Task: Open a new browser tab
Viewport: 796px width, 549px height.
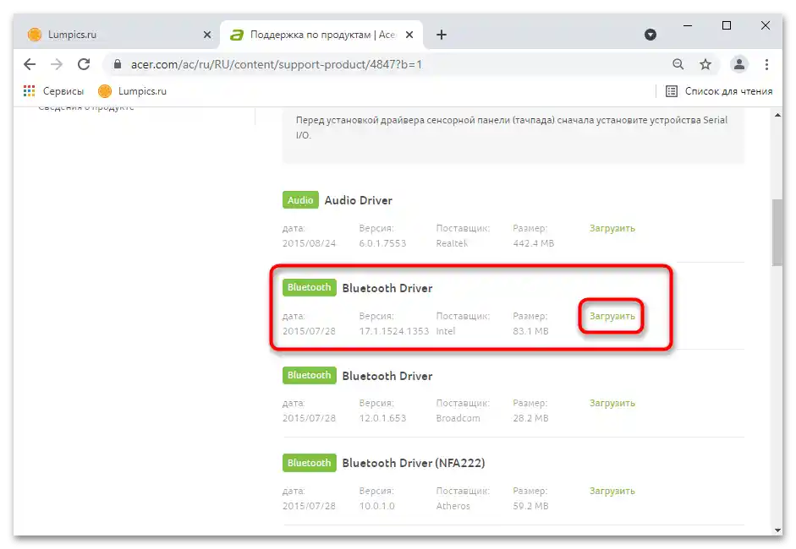Action: [442, 35]
